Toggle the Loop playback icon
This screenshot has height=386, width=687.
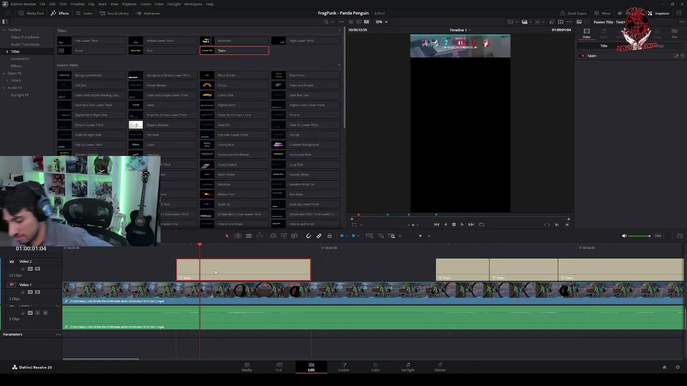pyautogui.click(x=481, y=225)
